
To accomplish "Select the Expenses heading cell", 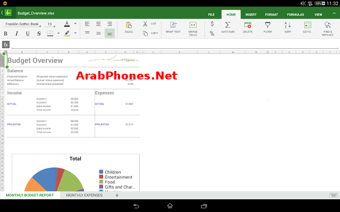I will (105, 93).
